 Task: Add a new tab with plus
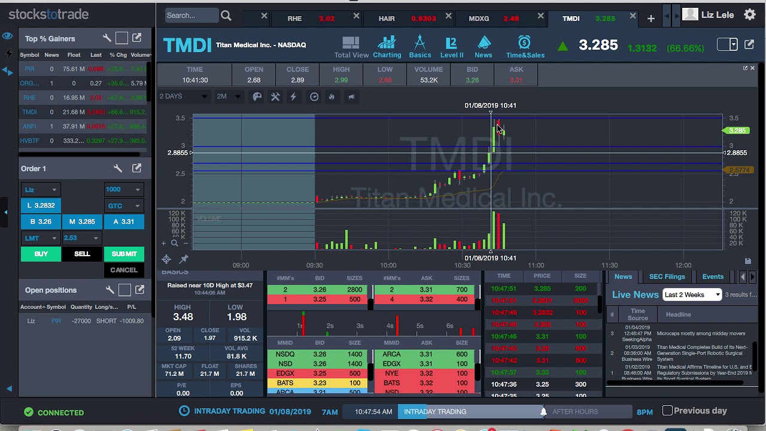pyautogui.click(x=651, y=19)
